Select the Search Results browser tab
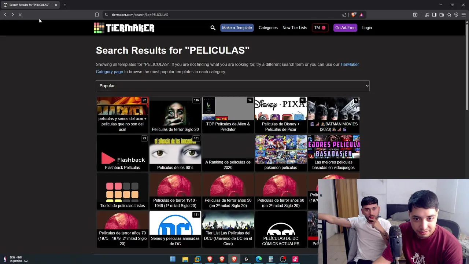This screenshot has width=469, height=264. click(x=30, y=5)
